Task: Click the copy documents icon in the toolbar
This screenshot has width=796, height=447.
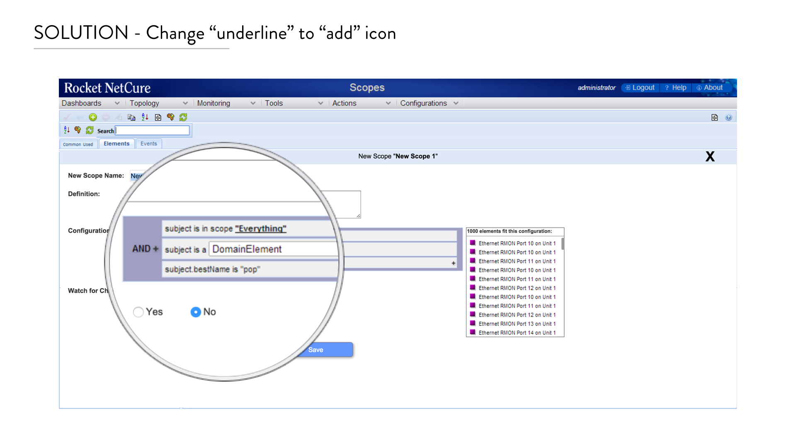Action: (131, 117)
